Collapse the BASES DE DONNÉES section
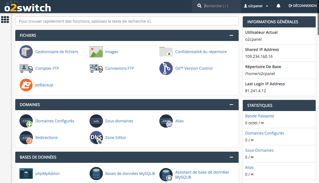 point(231,157)
